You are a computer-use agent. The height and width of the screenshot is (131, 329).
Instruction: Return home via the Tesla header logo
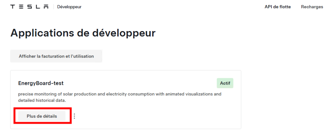click(29, 7)
